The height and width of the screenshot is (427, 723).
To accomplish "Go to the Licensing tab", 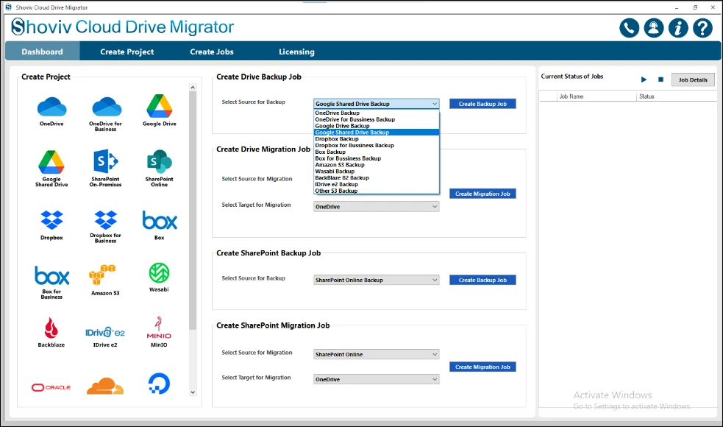I will [296, 52].
